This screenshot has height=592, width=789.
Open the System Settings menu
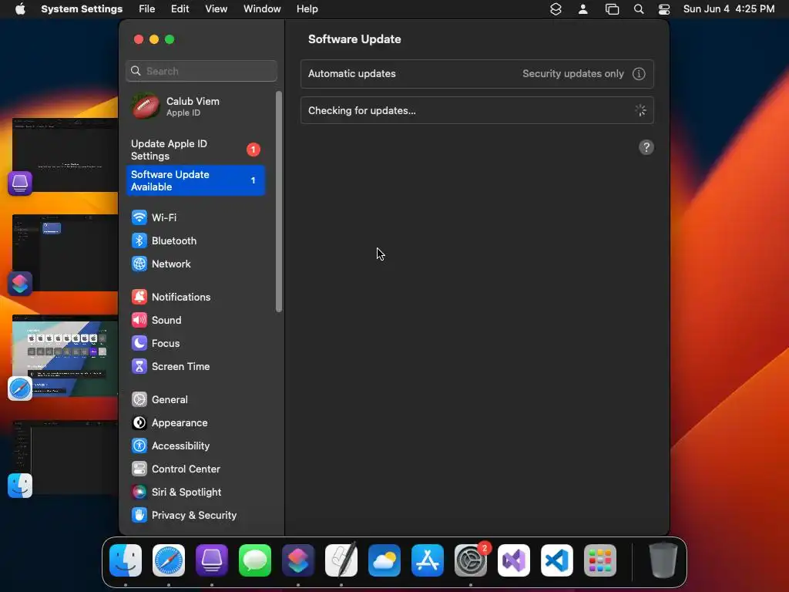(82, 9)
